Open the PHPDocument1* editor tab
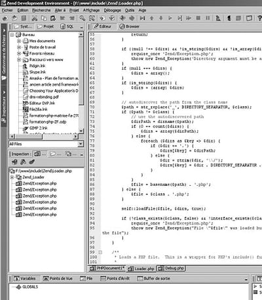This screenshot has width=262, height=300. click(x=107, y=268)
